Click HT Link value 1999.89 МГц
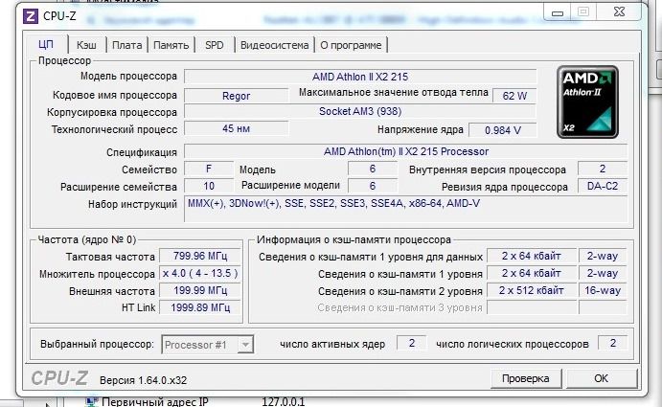This screenshot has width=662, height=407. pos(200,307)
